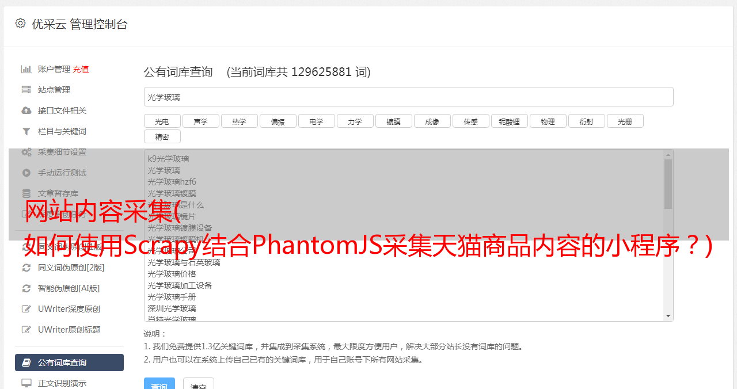Open 同义词伪原创[2版] refresh icon
The width and height of the screenshot is (737, 389).
click(26, 268)
